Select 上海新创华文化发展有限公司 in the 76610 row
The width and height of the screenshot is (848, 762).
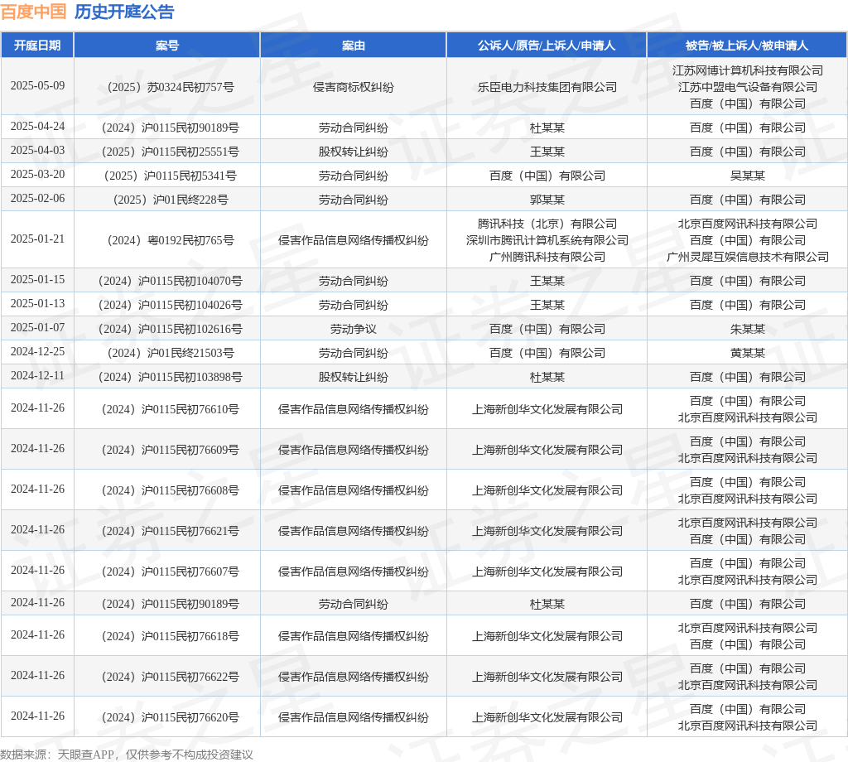[547, 409]
